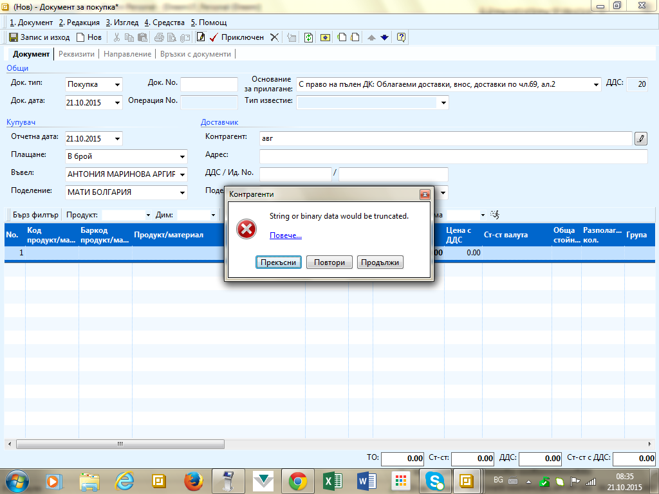Click the Адрес input field
This screenshot has height=494, width=659.
click(x=453, y=157)
